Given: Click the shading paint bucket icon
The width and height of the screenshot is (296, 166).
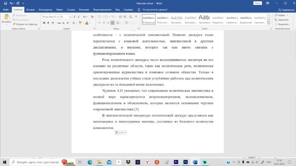Looking at the screenshot, I should pos(126,23).
